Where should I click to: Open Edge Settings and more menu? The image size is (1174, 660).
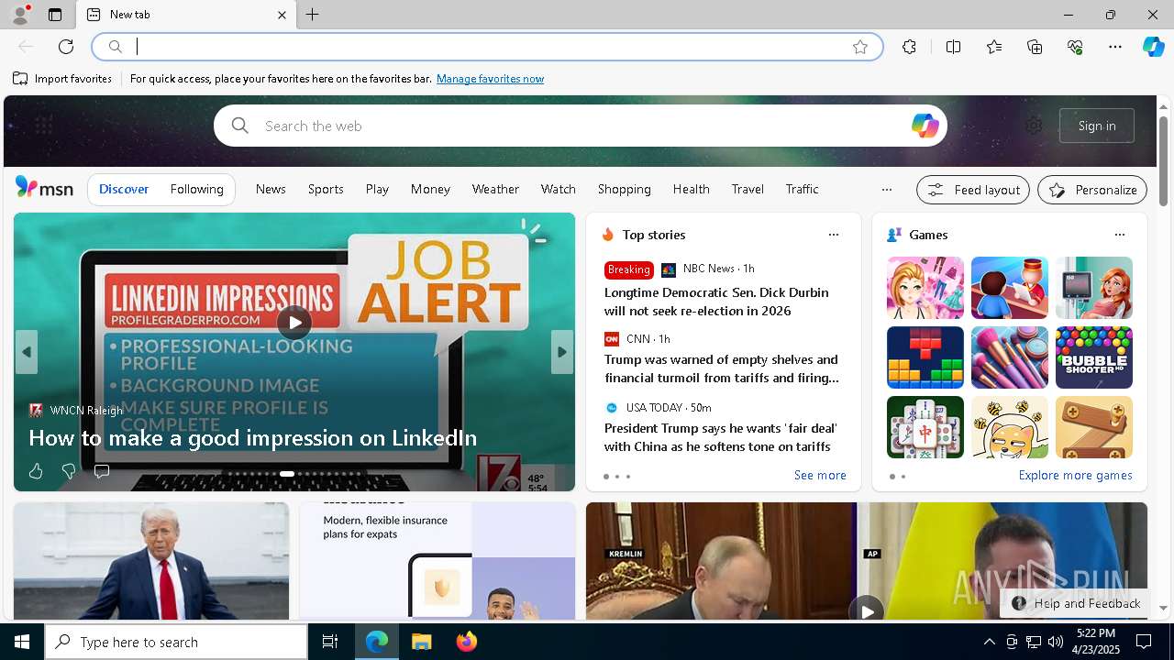[x=1115, y=47]
